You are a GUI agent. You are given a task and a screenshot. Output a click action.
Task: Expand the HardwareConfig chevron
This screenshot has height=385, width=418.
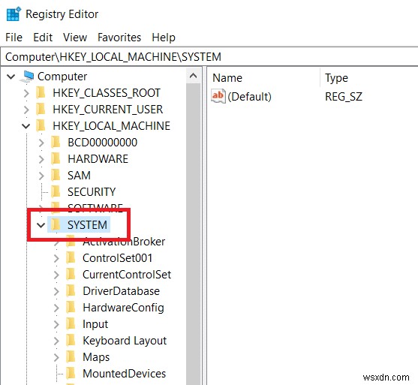pyautogui.click(x=56, y=308)
